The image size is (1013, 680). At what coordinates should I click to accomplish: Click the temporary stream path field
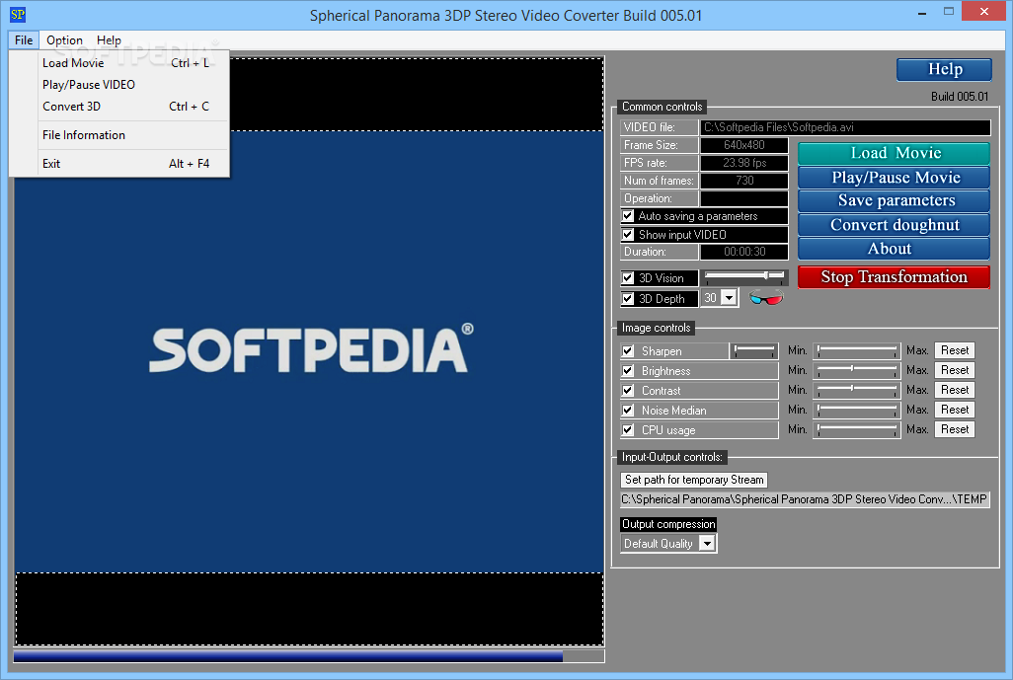click(805, 499)
